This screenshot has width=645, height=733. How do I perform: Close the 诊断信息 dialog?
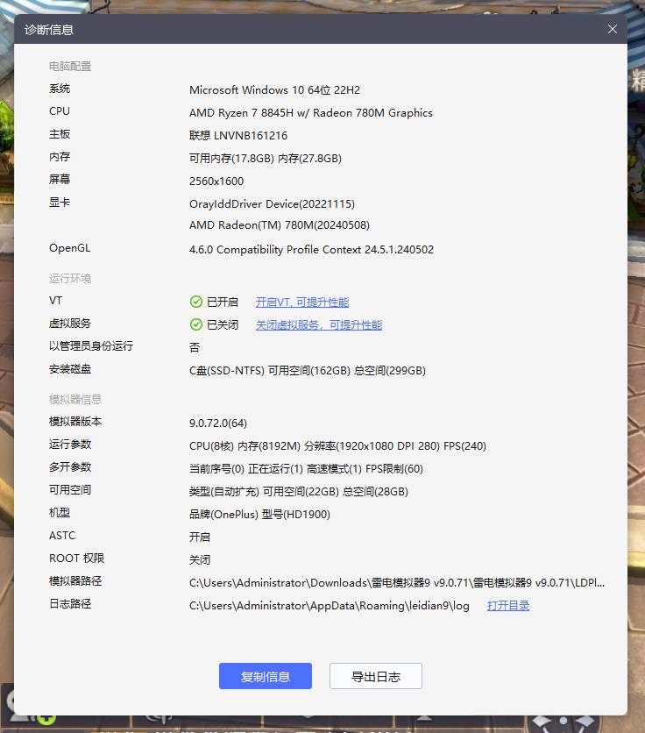pyautogui.click(x=613, y=29)
